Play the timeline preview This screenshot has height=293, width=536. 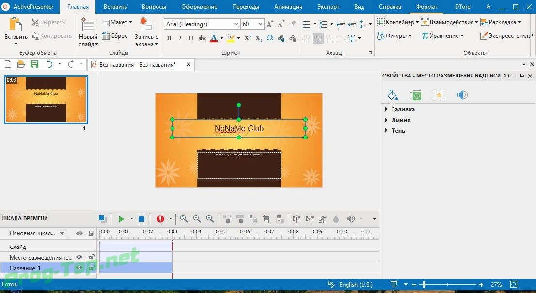pyautogui.click(x=121, y=219)
